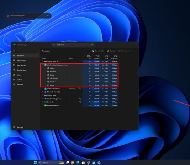Image resolution: width=190 pixels, height=165 pixels.
Task: Open the Processes page in the sidebar
Action: 26,56
